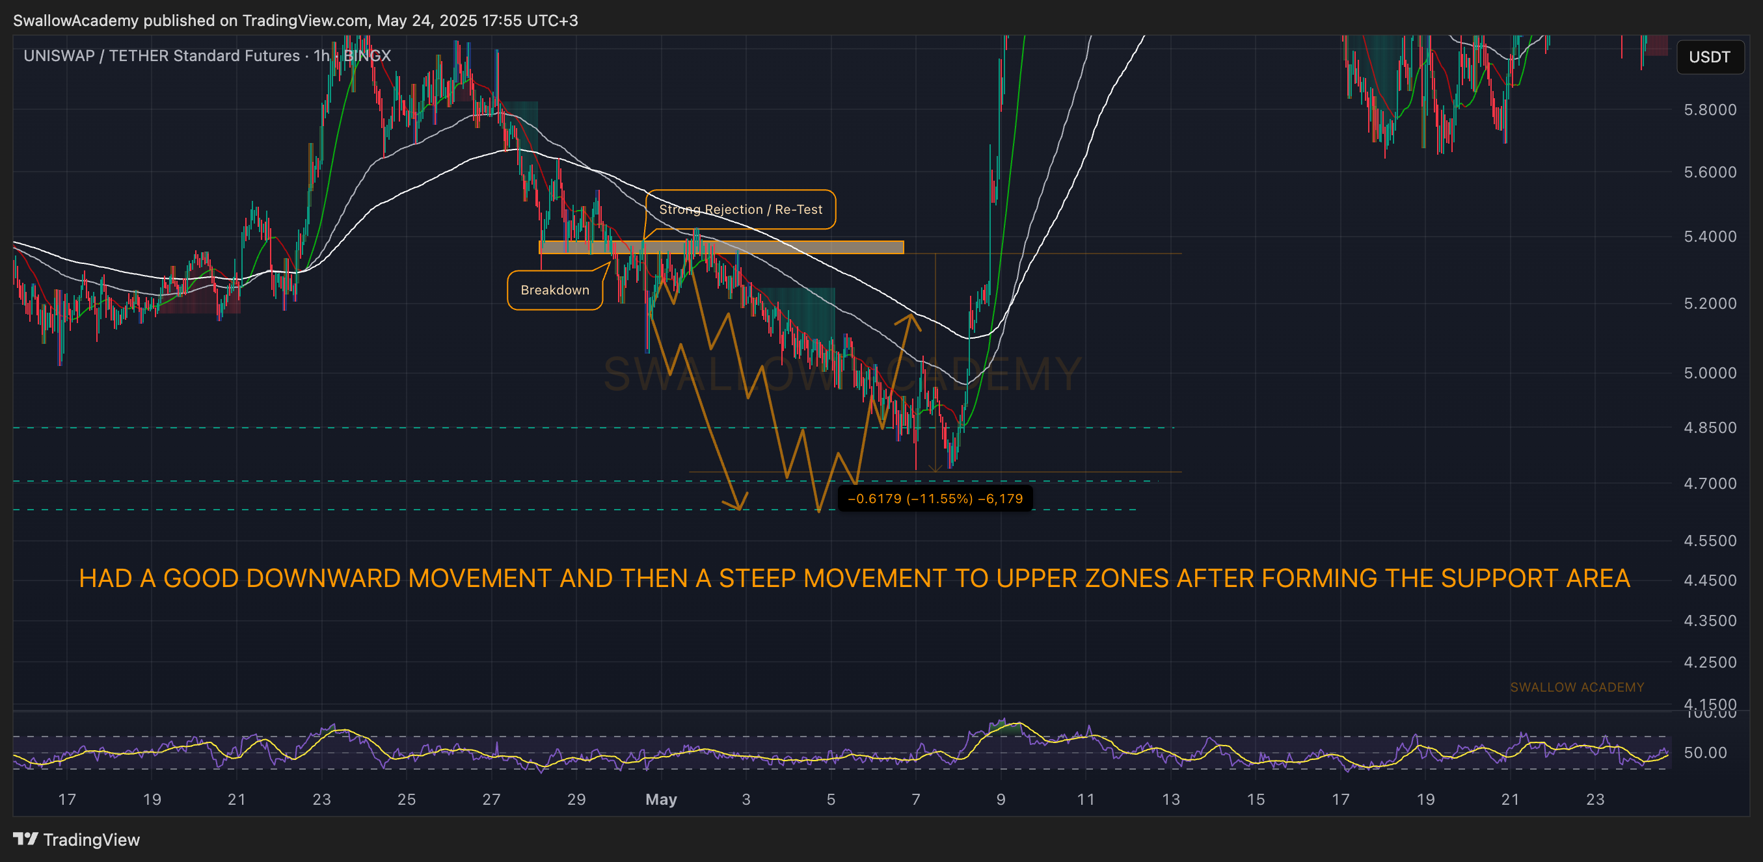Click the 4.3500 price axis label
Viewport: 1763px width, 862px height.
pos(1710,621)
